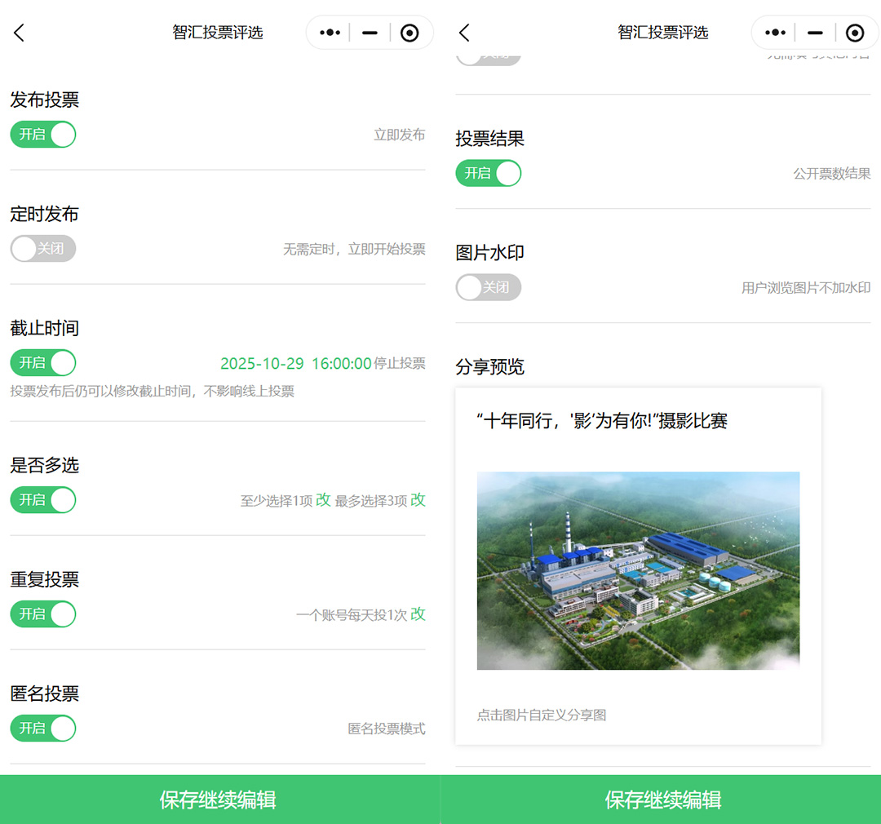
Task: Turn on the 图片水印 switch
Action: click(488, 288)
